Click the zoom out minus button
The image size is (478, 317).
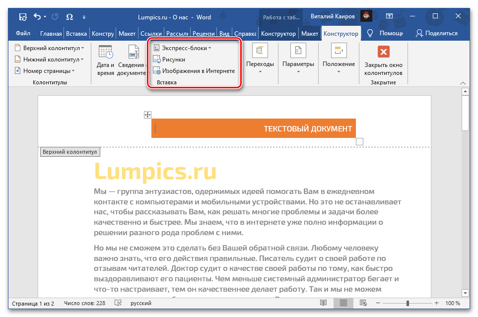[x=378, y=303]
